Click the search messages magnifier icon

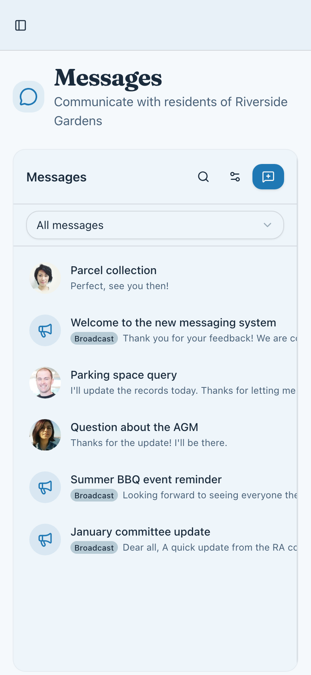(x=203, y=177)
